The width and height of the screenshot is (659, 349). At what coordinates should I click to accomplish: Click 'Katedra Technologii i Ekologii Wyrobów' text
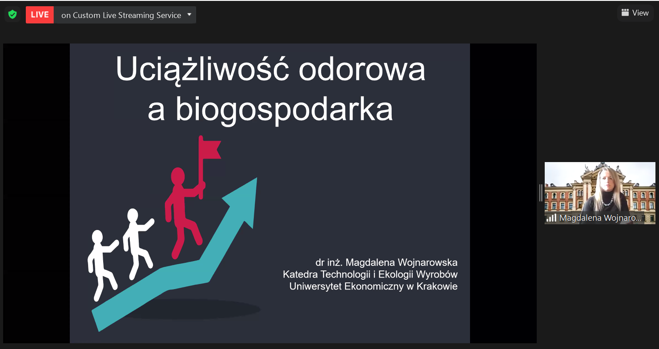point(370,274)
